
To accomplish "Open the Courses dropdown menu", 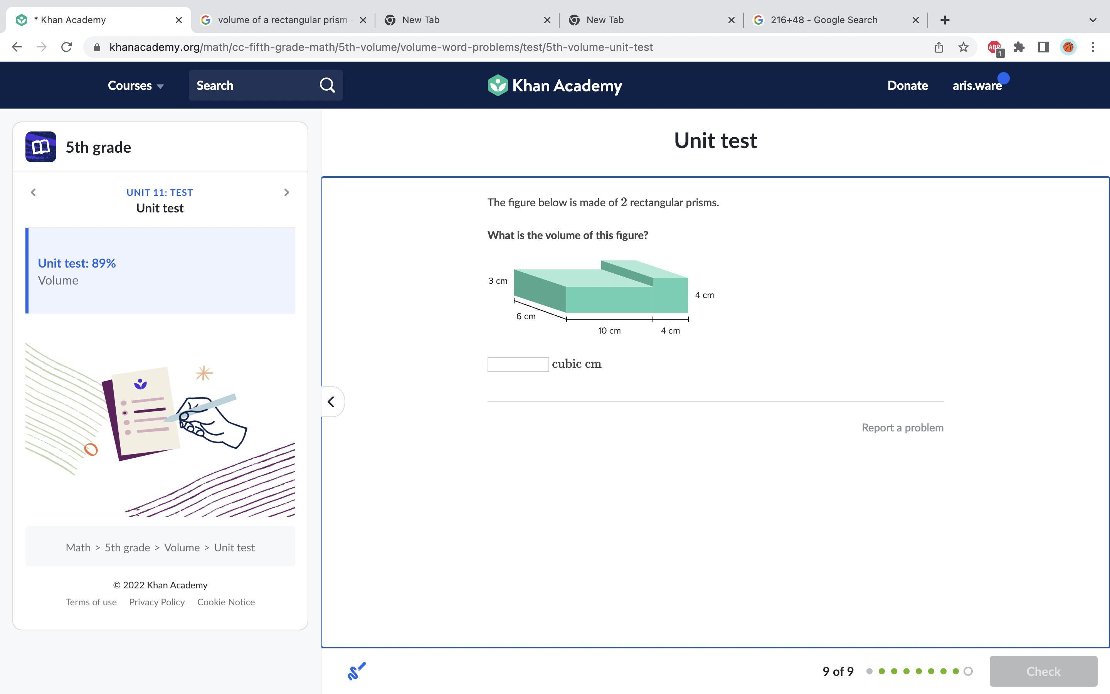I will [x=135, y=86].
